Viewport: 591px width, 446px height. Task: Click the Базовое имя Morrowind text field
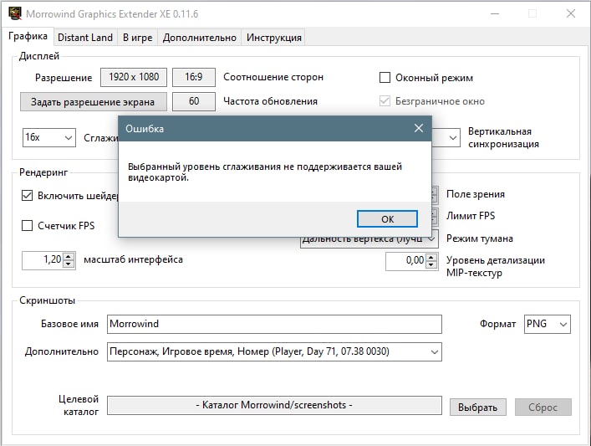[274, 324]
